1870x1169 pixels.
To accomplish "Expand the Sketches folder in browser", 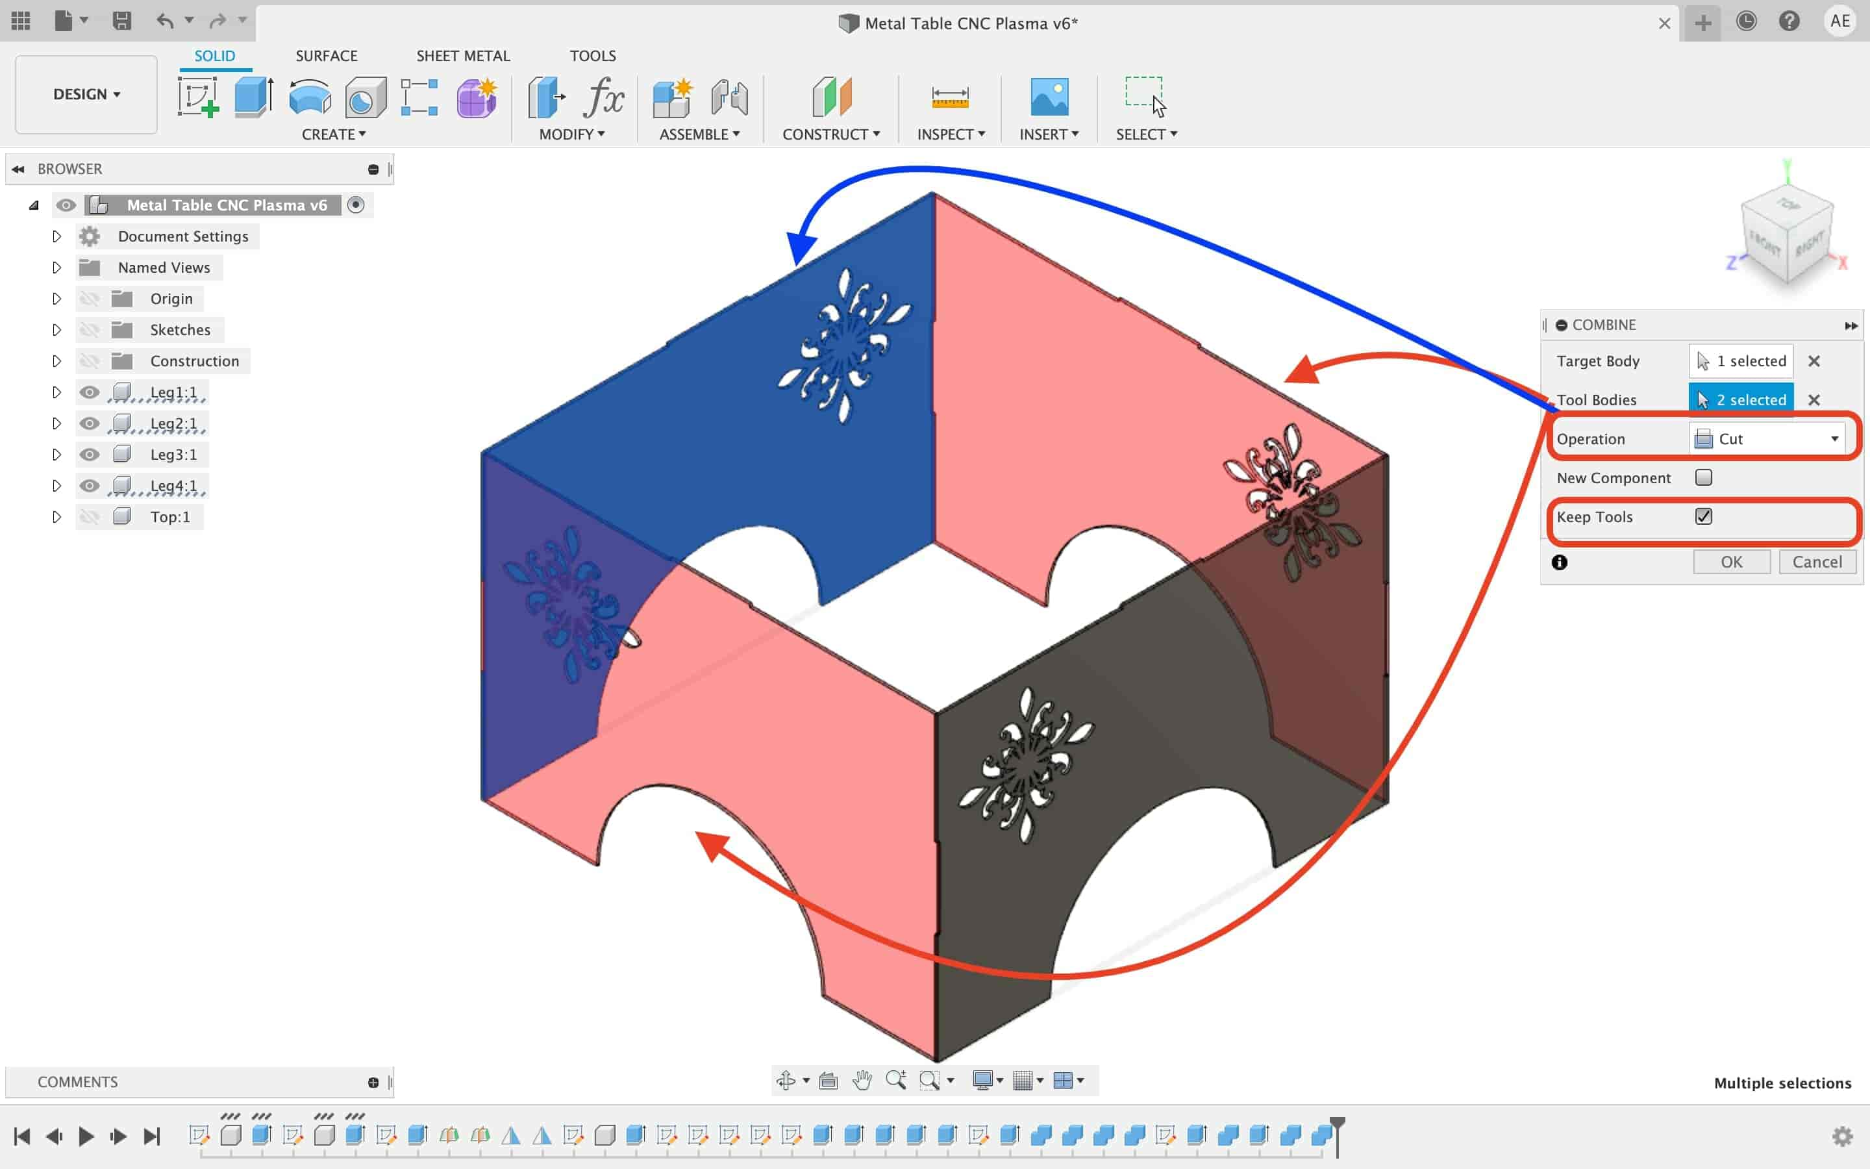I will pos(55,329).
